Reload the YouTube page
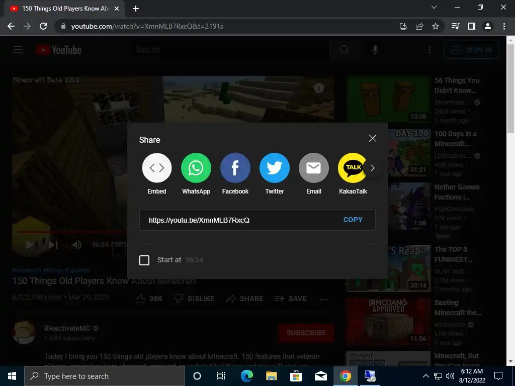The image size is (515, 386). click(43, 26)
